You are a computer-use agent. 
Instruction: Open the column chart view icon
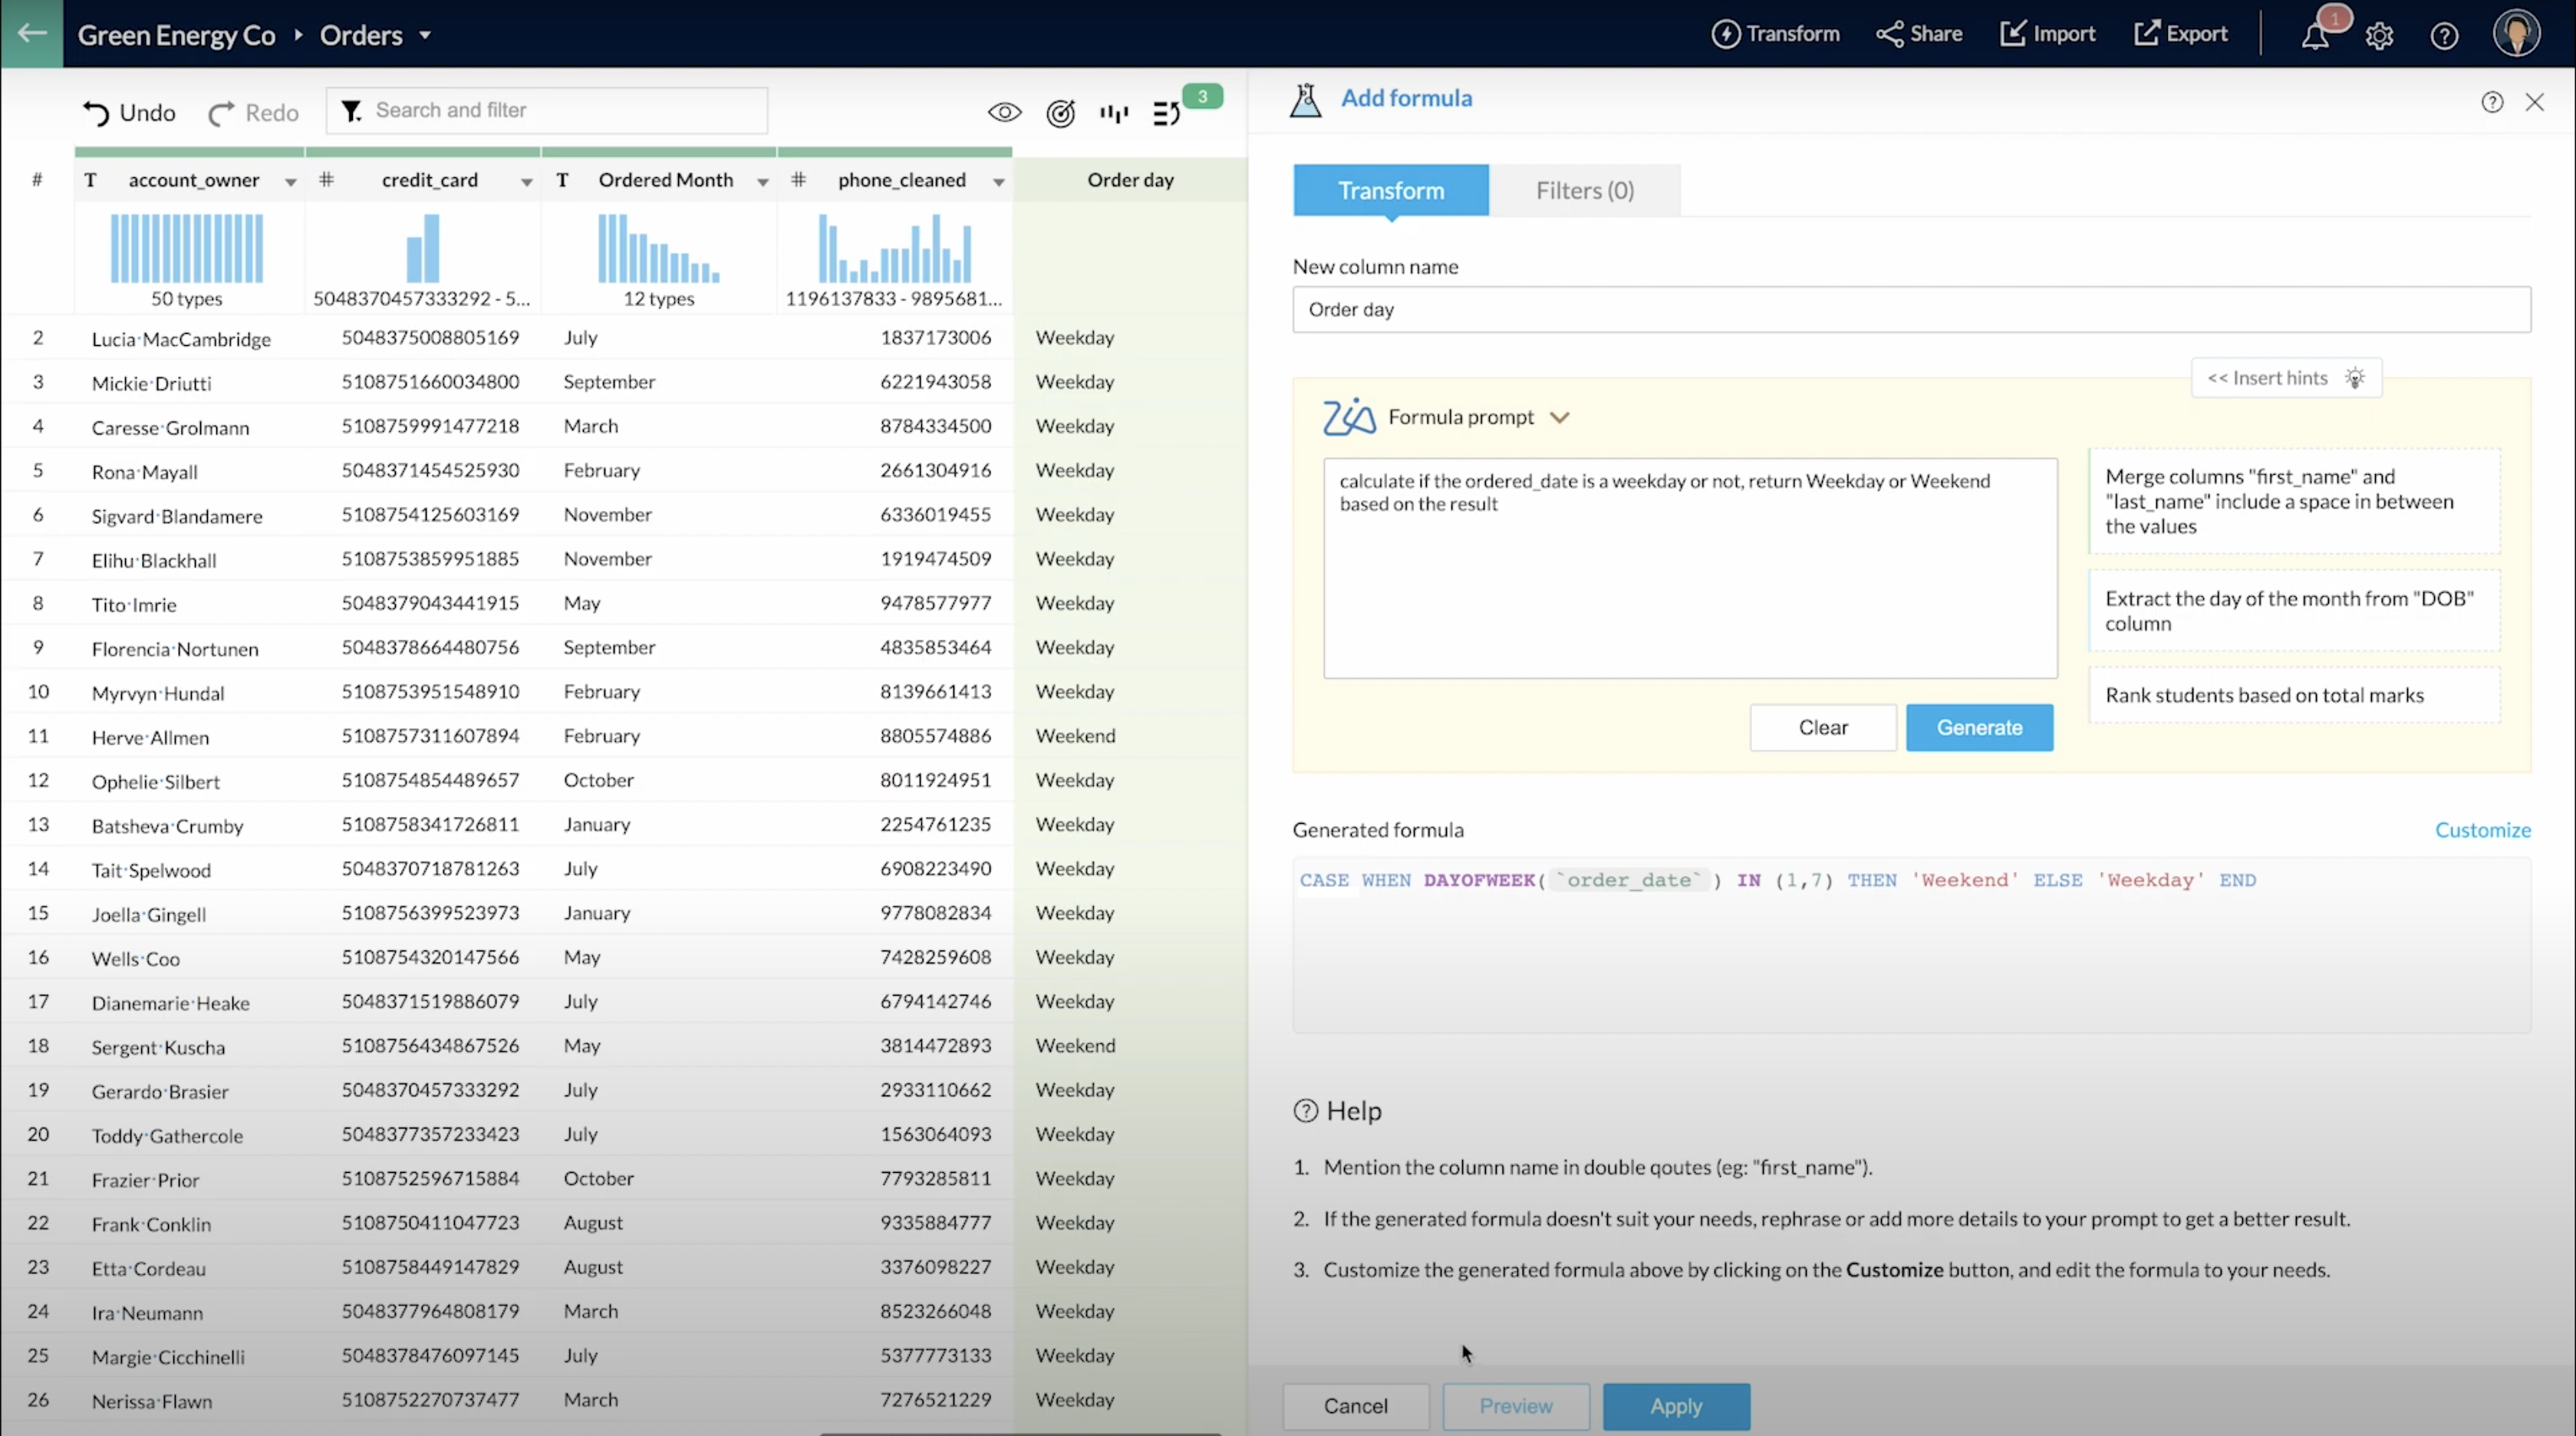pyautogui.click(x=1113, y=113)
